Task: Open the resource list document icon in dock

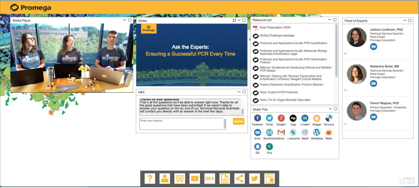Action: pos(224,179)
